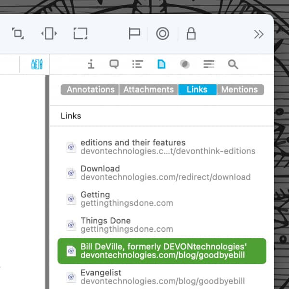Viewport: 289px width, 289px height.
Task: Select 'Bill DeVille, formerly DEVONtechnologies' link row
Action: [162, 251]
